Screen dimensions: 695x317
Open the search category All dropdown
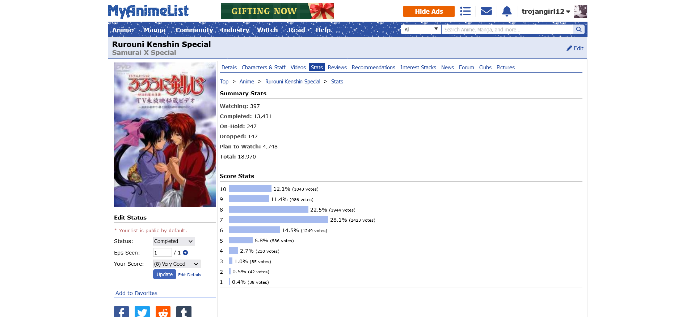421,30
